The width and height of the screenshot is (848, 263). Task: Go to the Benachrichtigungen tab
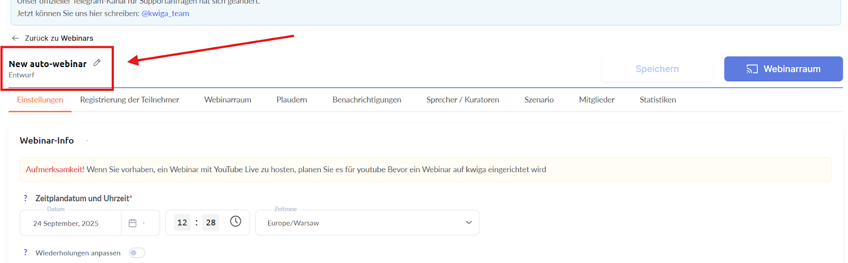click(367, 100)
